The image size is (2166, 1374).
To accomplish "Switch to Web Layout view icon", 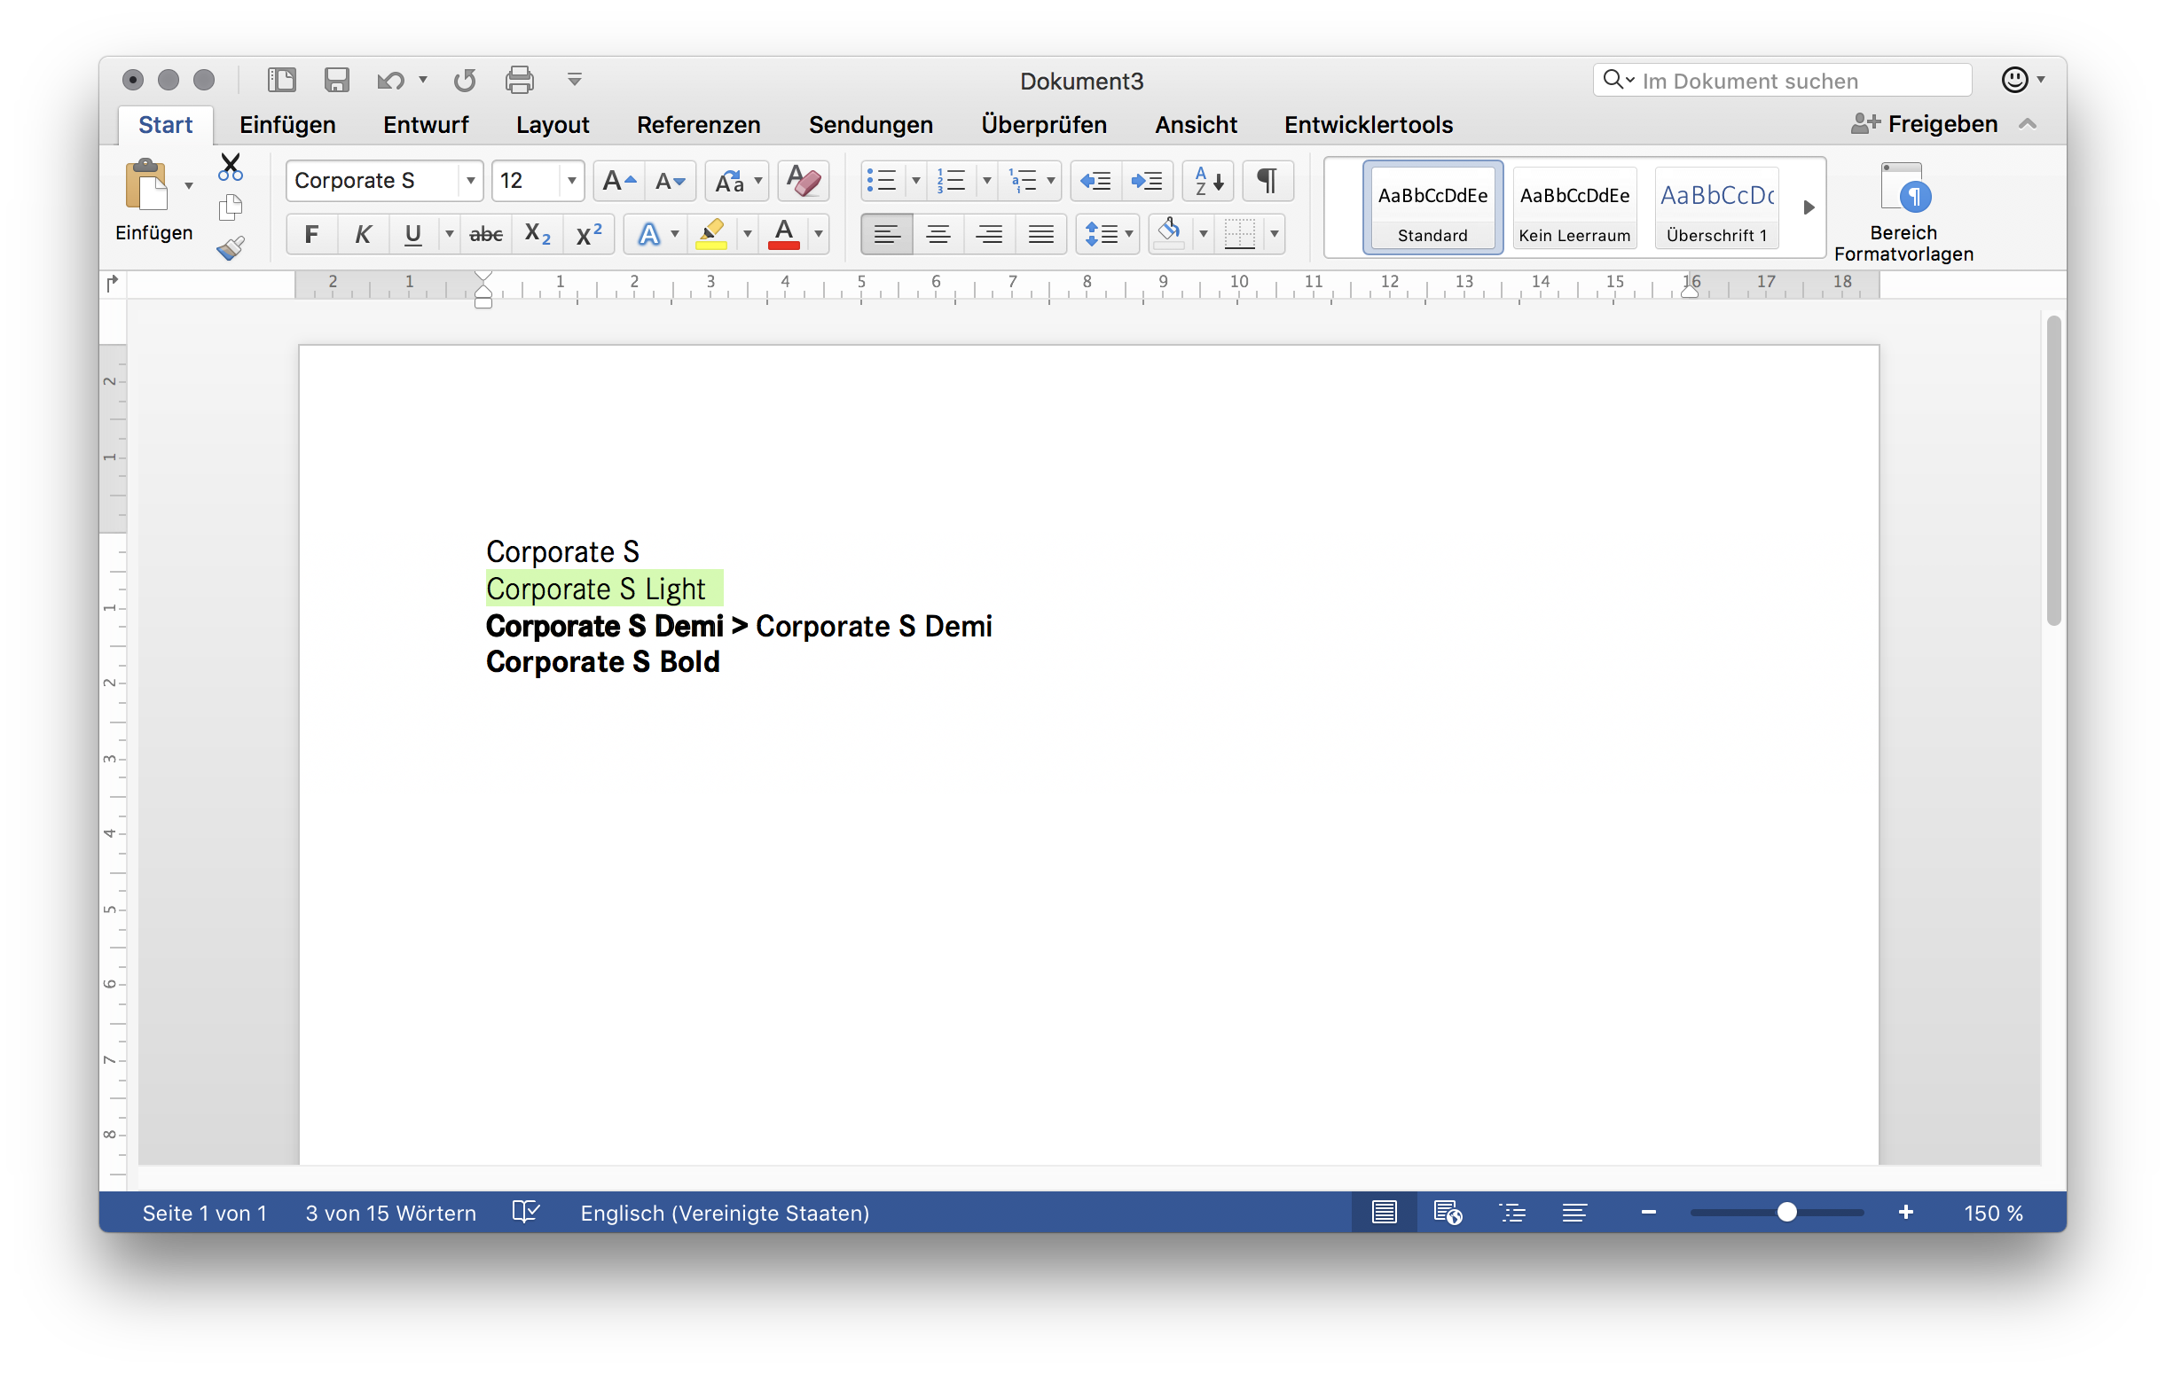I will (1448, 1213).
